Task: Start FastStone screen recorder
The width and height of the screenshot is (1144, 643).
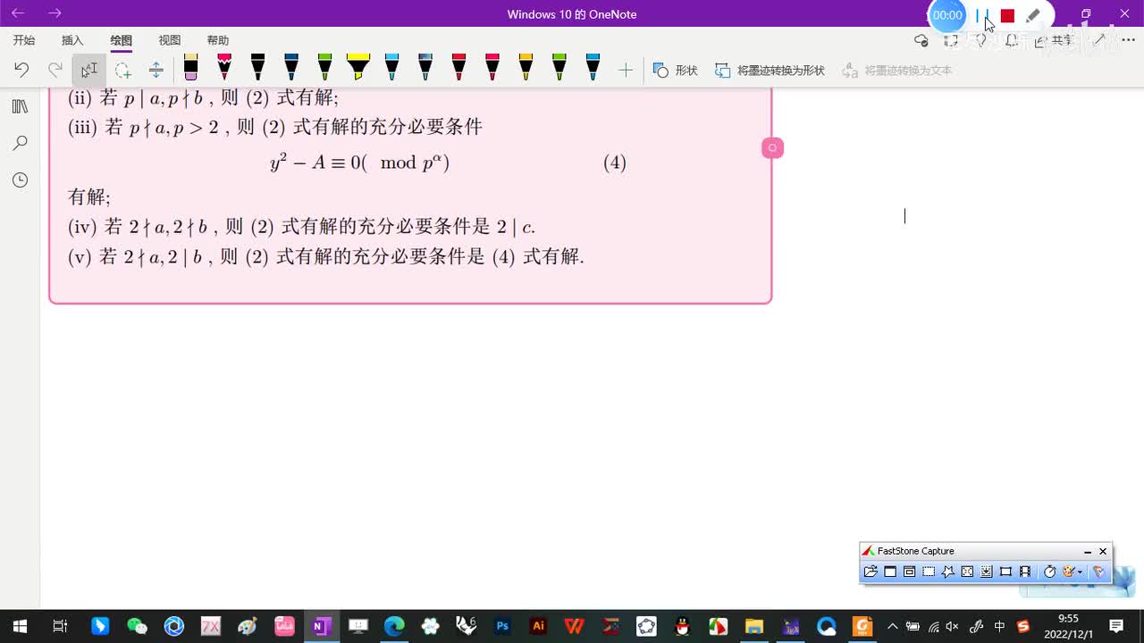Action: point(1024,572)
